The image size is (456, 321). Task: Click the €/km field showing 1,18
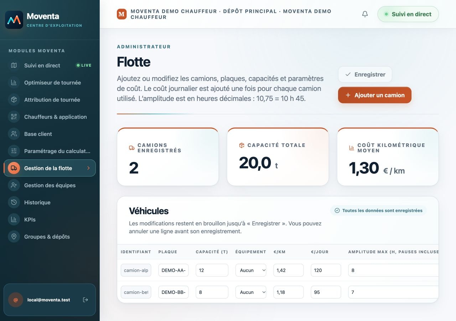click(289, 292)
